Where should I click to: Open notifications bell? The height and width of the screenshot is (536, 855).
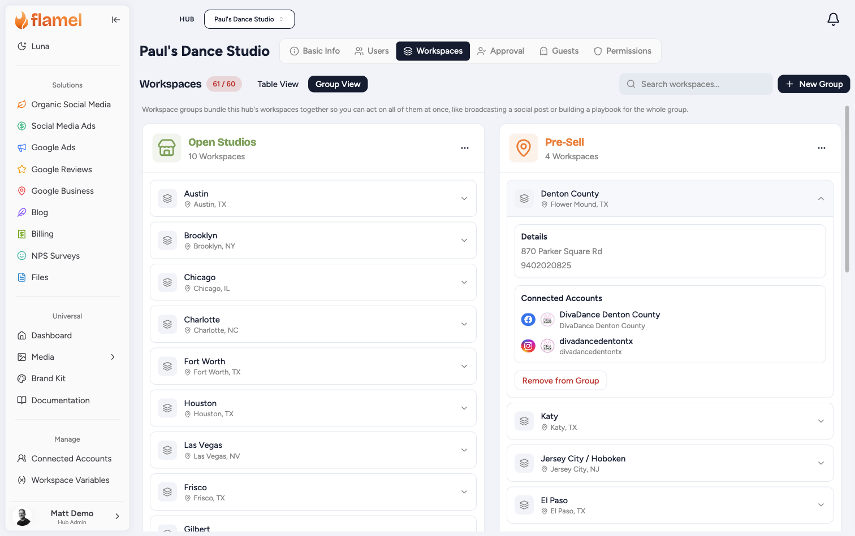833,19
